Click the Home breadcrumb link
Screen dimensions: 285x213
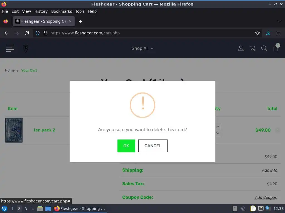(x=10, y=70)
